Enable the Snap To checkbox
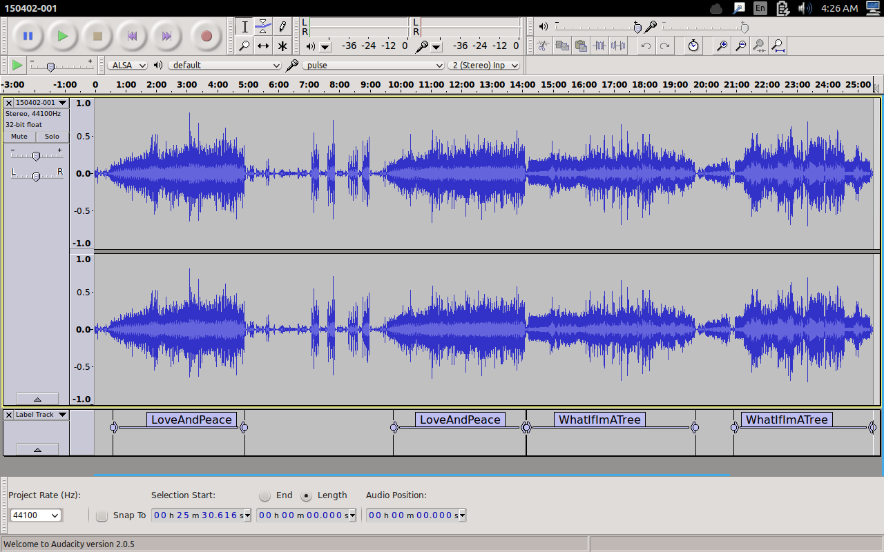The image size is (884, 552). (102, 515)
